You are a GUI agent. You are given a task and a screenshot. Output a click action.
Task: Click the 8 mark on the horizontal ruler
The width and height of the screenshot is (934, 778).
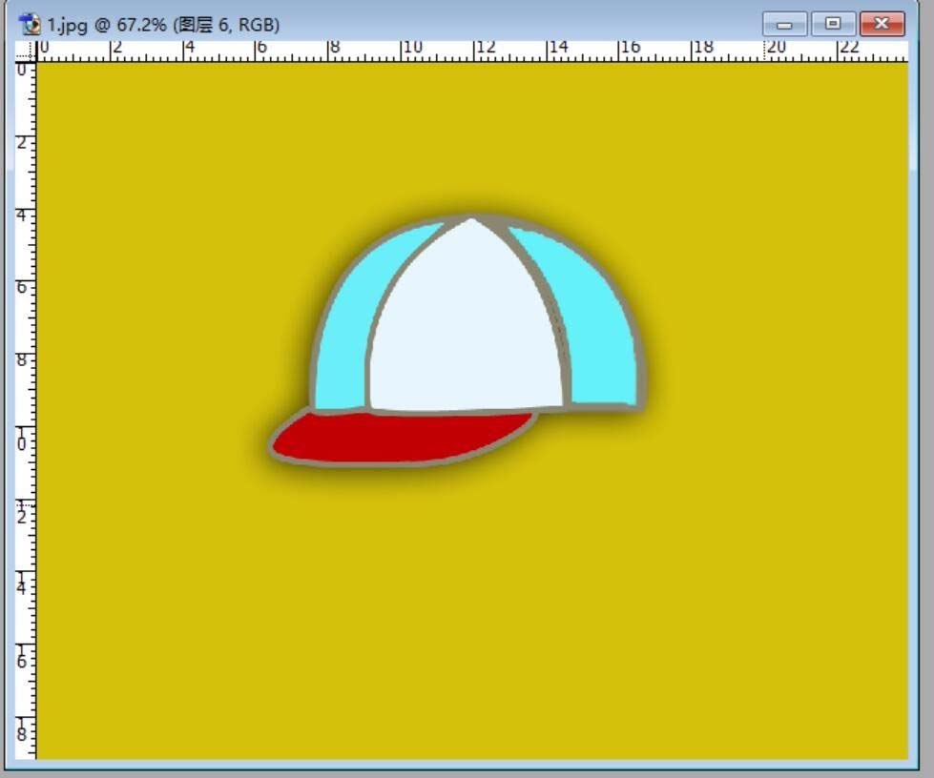pos(335,48)
